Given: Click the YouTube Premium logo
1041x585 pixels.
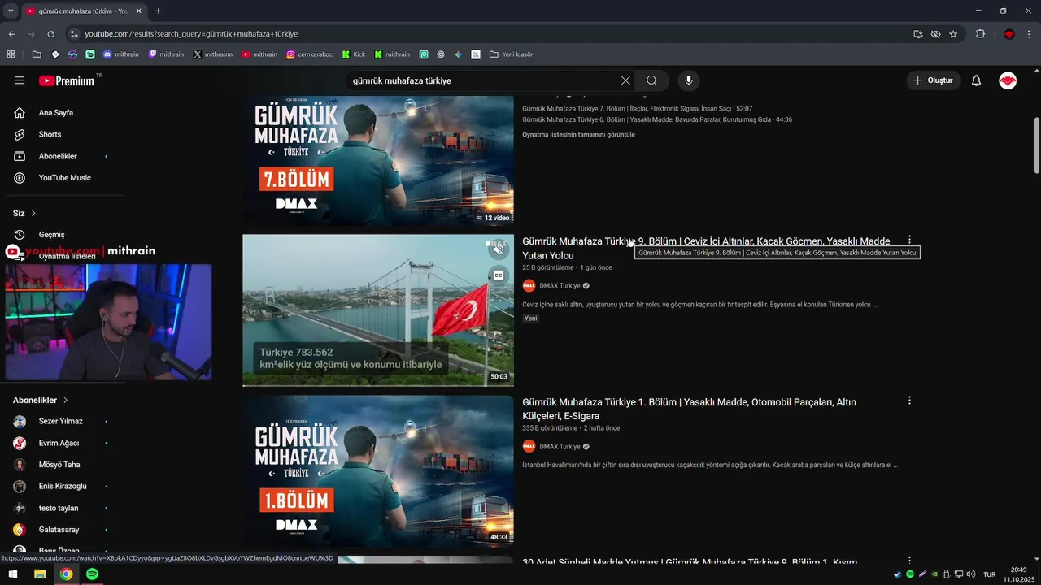Looking at the screenshot, I should point(67,80).
